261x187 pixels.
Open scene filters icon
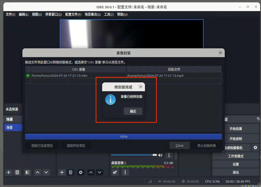pos(27,172)
